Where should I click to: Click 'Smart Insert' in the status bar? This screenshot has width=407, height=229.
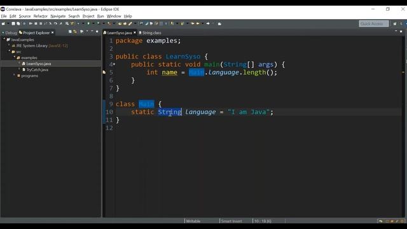pos(231,221)
